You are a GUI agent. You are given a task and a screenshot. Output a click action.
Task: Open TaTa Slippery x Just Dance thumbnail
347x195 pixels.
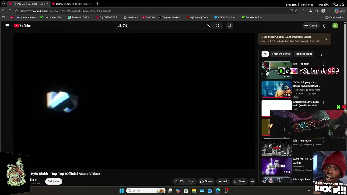click(x=277, y=89)
